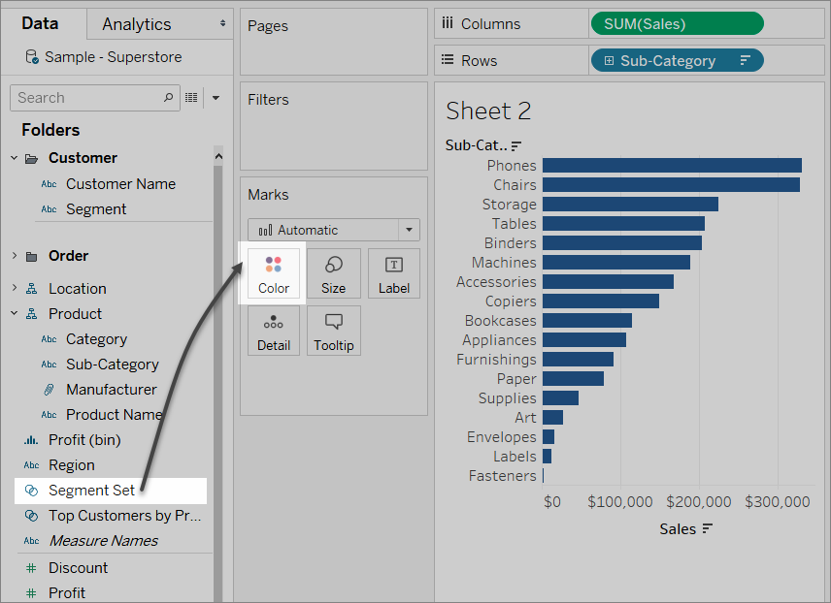Click the plus expand icon on Sub-Category pill

click(609, 61)
